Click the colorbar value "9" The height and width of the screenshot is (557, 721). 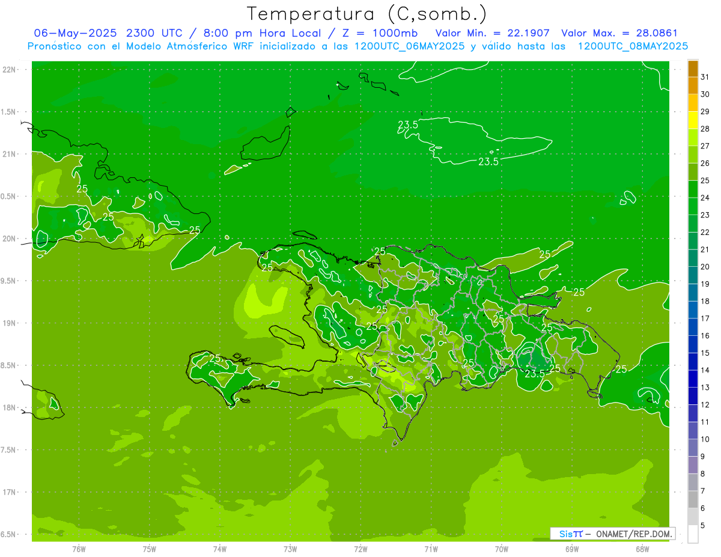point(703,457)
